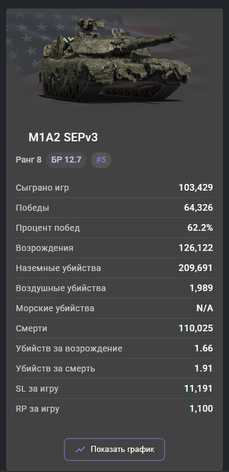Click the Ранг 8 label

(29, 160)
